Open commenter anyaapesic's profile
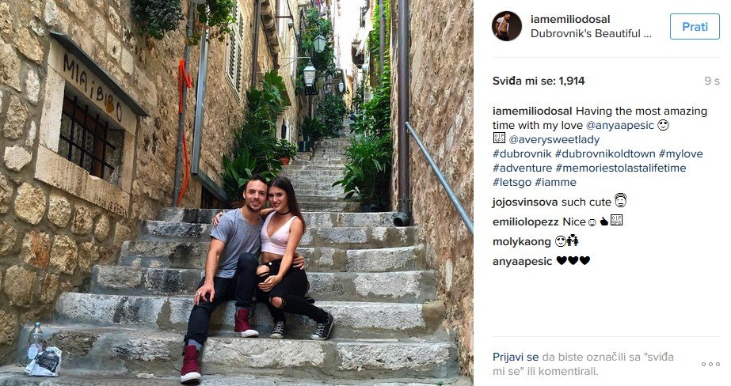This screenshot has height=386, width=731. coord(522,261)
